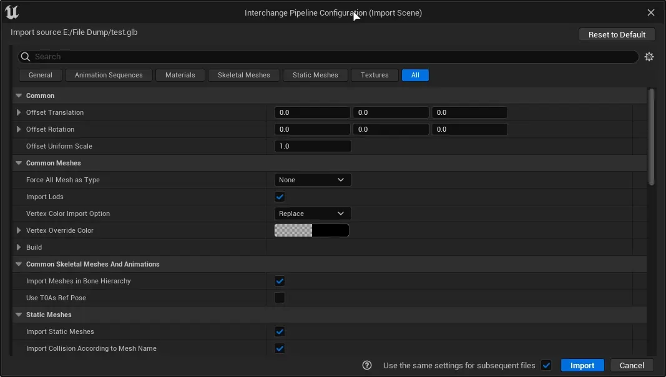Collapse the Common section
666x377 pixels.
pyautogui.click(x=19, y=95)
